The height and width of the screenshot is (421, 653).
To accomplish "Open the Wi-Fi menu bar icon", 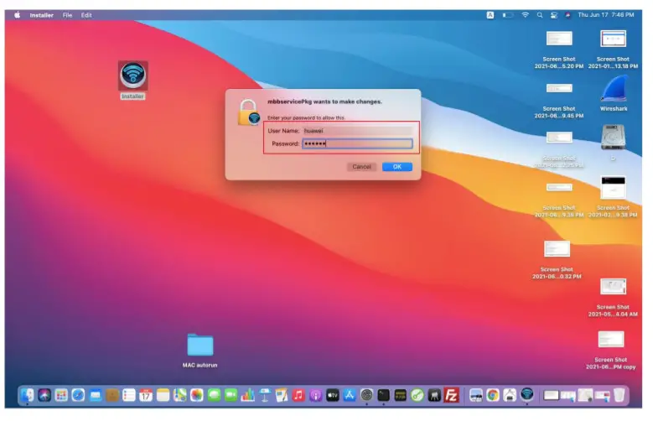I will (525, 15).
